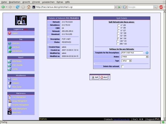
Task: Click the Adblock Plus ABP icon
Action: pos(161,7)
